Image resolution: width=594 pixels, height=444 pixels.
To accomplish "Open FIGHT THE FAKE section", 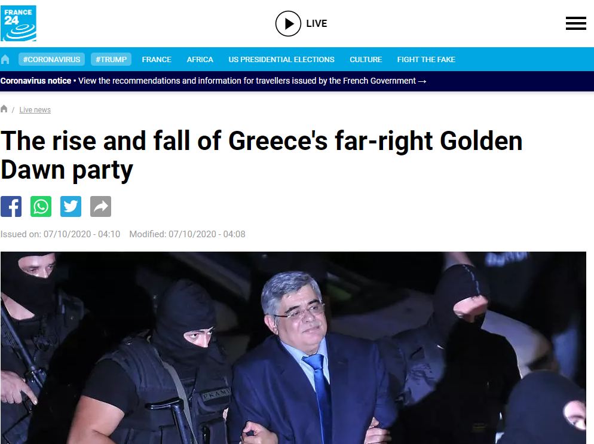I will coord(426,60).
